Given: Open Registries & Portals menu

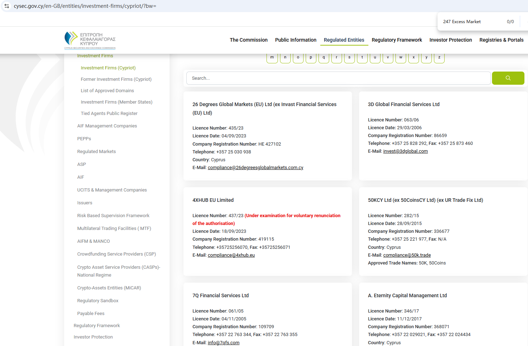Looking at the screenshot, I should 501,40.
